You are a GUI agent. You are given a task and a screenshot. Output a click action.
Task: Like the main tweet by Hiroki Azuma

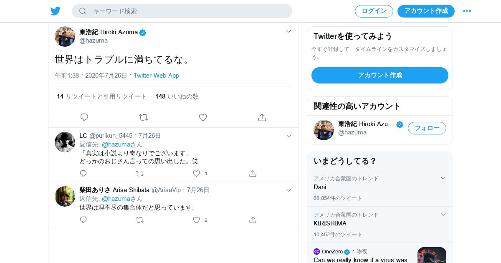click(203, 117)
